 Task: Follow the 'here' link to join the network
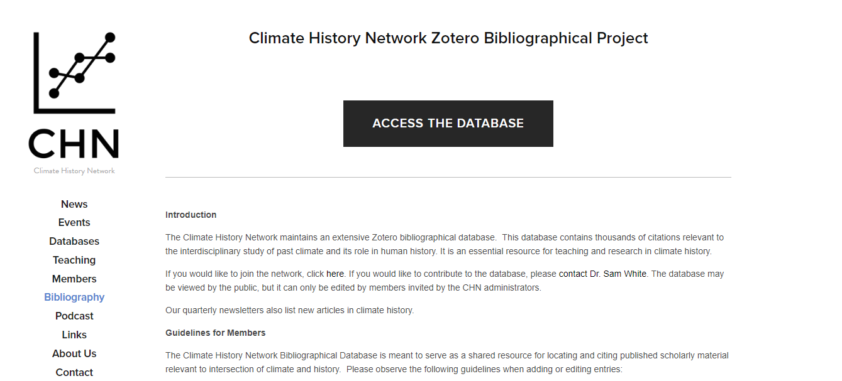(x=335, y=274)
